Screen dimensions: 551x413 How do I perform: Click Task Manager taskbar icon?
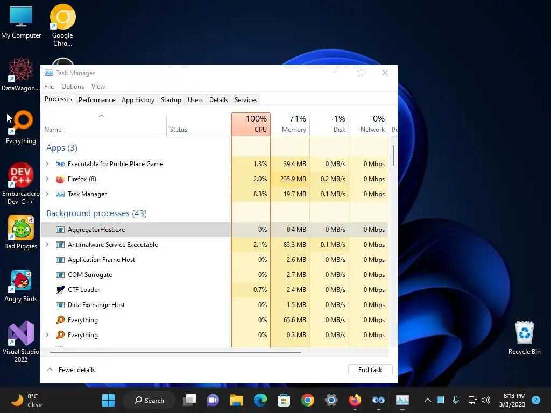click(x=402, y=400)
